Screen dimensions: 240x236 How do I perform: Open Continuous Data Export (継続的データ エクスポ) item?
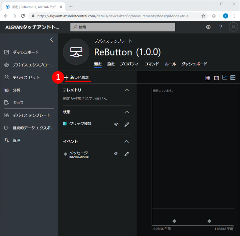tap(29, 128)
